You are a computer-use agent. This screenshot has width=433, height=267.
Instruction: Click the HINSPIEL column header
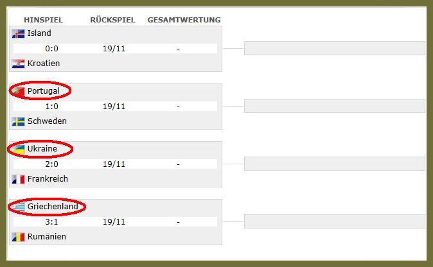click(43, 20)
